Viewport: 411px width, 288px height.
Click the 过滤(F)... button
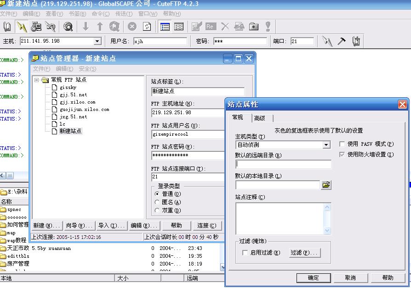(305, 253)
